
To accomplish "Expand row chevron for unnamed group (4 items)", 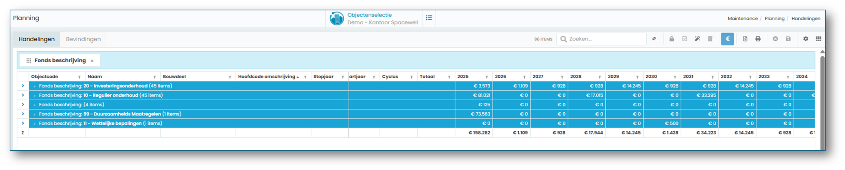I will pyautogui.click(x=23, y=105).
